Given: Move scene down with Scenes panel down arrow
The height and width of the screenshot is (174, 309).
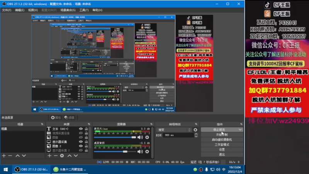Looking at the screenshot, I should click(24, 156).
